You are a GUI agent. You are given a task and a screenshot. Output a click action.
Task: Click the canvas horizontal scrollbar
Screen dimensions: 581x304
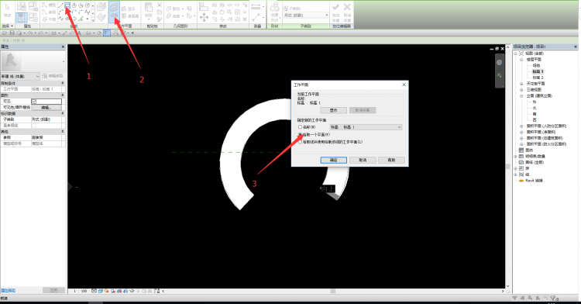tap(332, 292)
